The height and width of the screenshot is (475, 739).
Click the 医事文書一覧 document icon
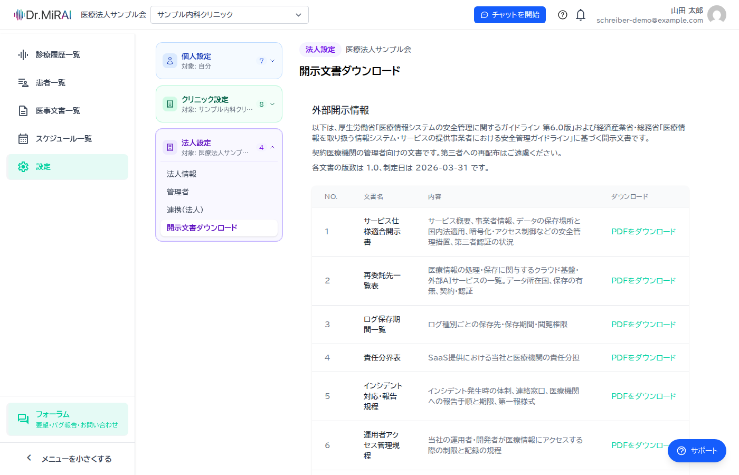pos(23,111)
